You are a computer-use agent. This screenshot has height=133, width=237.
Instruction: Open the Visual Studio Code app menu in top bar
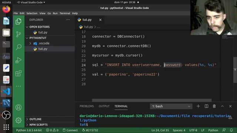coord(31,2)
